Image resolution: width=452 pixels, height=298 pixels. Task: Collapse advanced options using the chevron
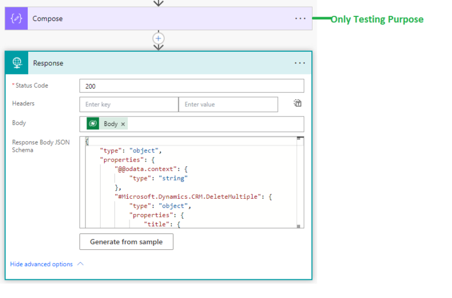pyautogui.click(x=81, y=264)
